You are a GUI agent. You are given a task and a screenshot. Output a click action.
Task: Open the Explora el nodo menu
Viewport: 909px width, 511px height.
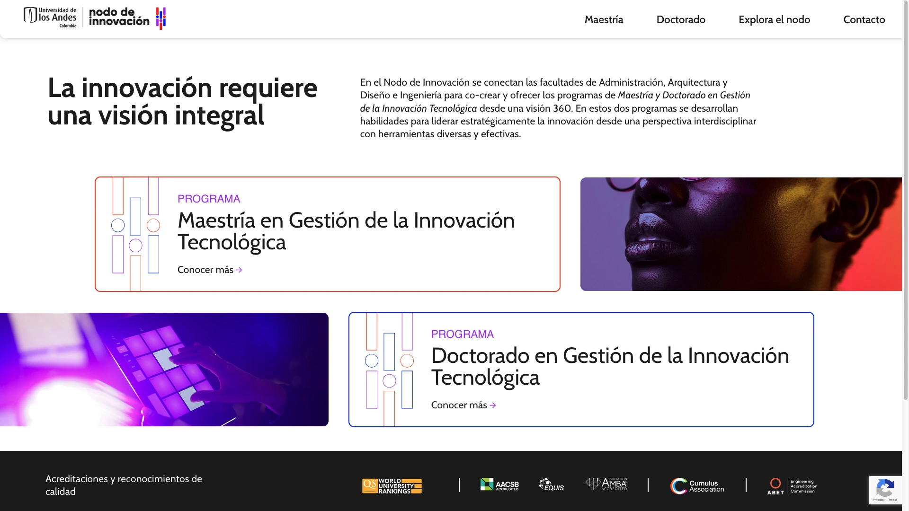[774, 19]
